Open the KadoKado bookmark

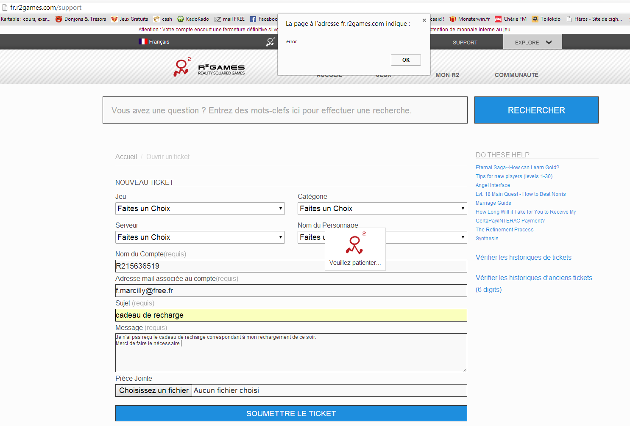click(x=193, y=19)
